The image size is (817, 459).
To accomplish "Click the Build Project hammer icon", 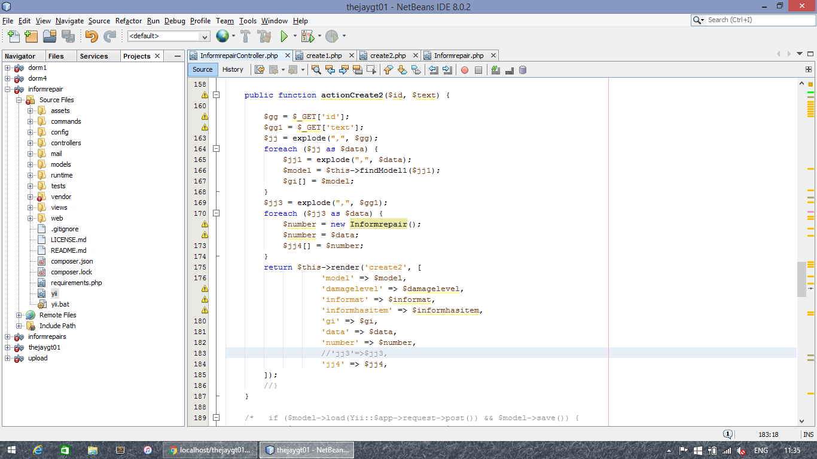I will 245,36.
